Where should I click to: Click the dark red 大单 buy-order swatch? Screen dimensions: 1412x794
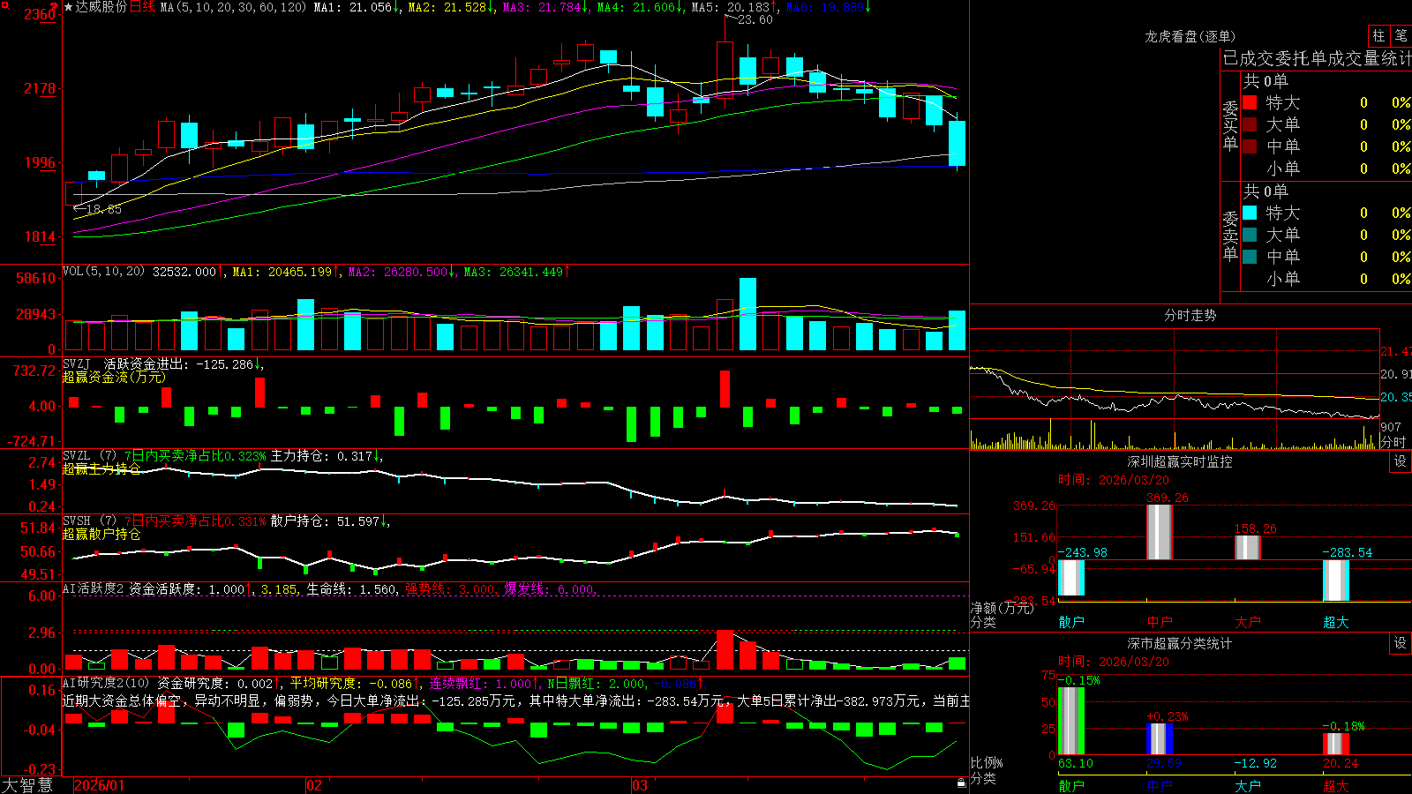point(1250,124)
